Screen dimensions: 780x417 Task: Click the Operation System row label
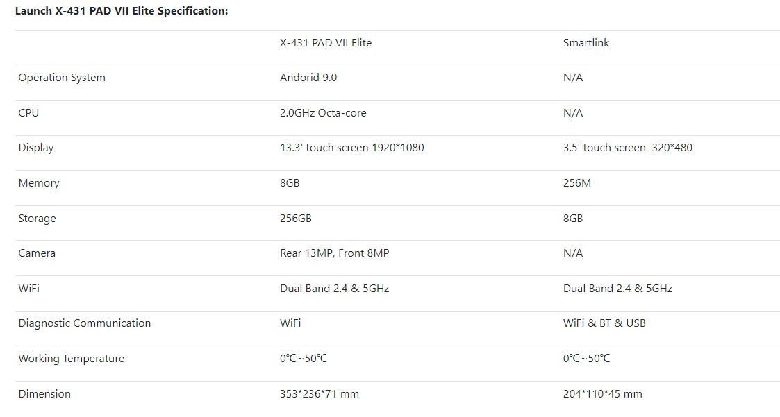tap(62, 78)
